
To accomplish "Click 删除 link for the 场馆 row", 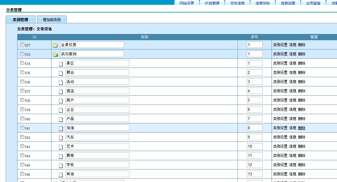I will pyautogui.click(x=302, y=128).
